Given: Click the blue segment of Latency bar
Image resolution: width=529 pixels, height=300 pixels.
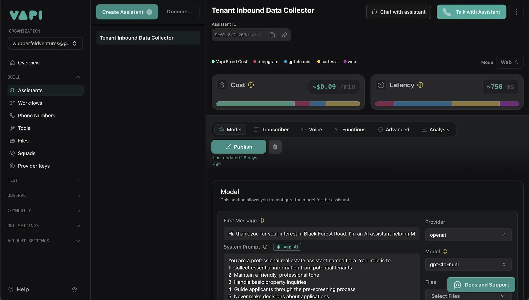Looking at the screenshot, I should 423,104.
